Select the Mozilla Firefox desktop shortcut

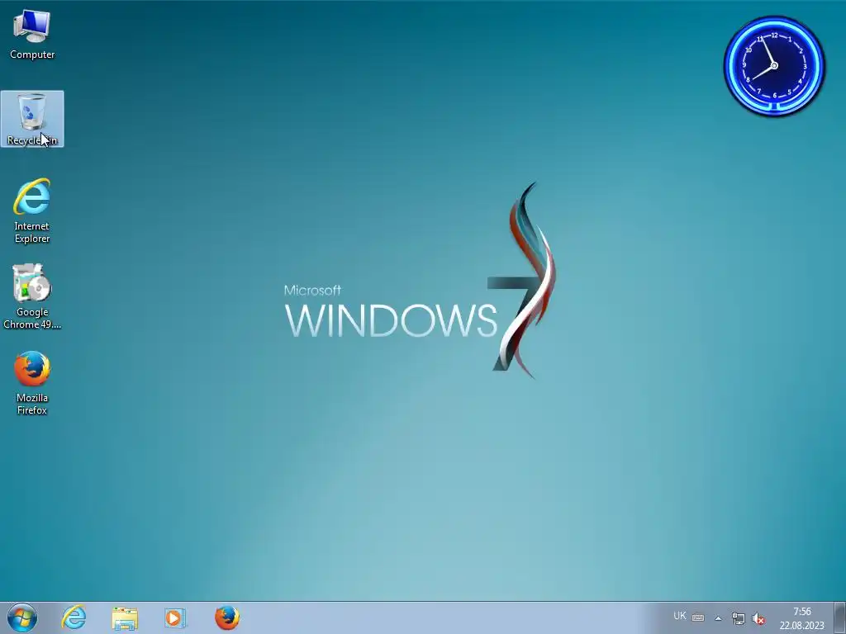coord(32,383)
